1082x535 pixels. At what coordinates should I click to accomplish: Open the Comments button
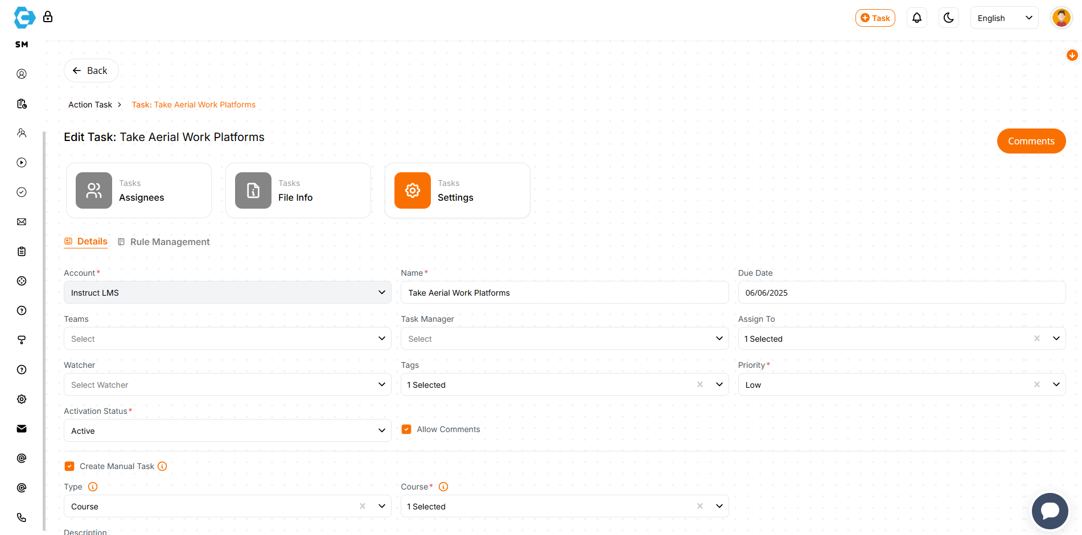[1031, 141]
